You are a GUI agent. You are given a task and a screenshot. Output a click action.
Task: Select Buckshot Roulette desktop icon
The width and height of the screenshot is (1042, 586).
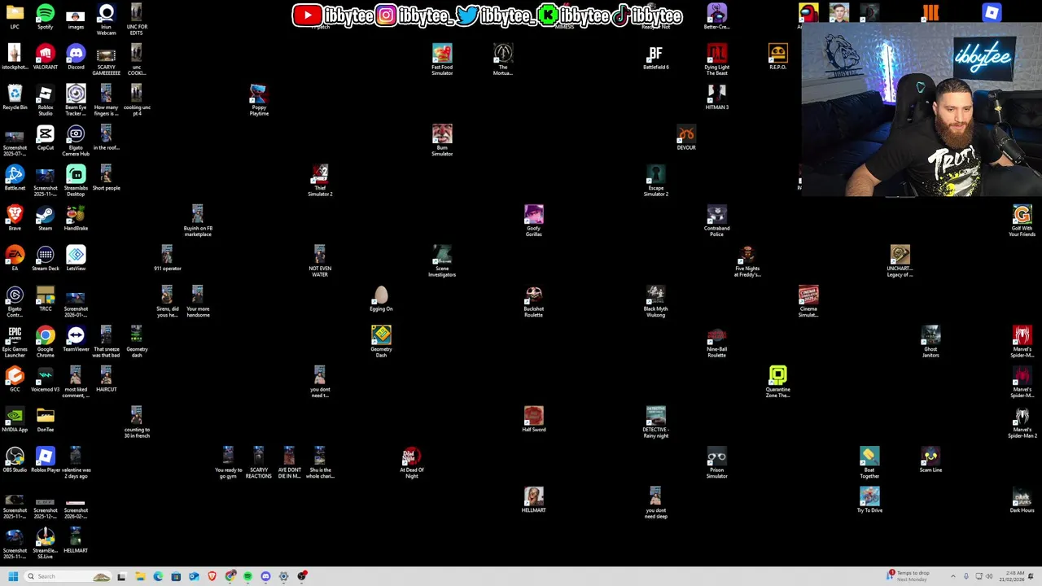click(x=533, y=301)
